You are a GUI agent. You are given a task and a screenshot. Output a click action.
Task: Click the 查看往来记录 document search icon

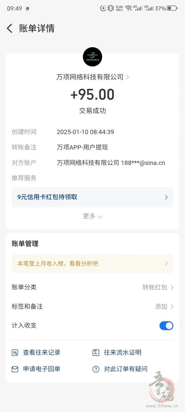[15, 352]
